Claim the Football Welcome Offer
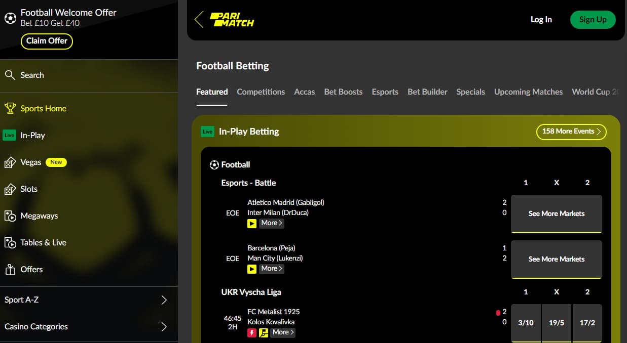The height and width of the screenshot is (343, 627). 47,41
